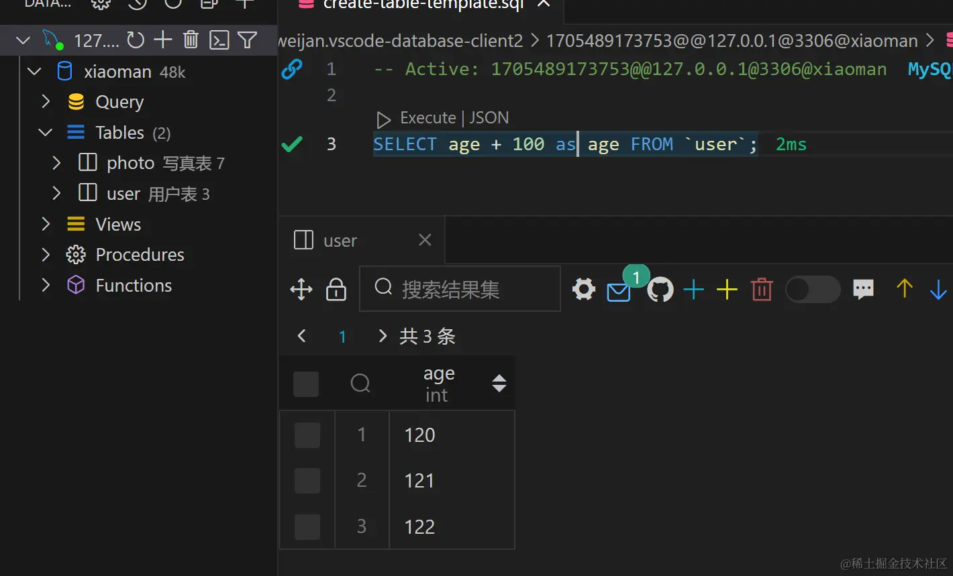The width and height of the screenshot is (953, 576).
Task: Click the filter funnel icon on the connection row
Action: coord(248,40)
